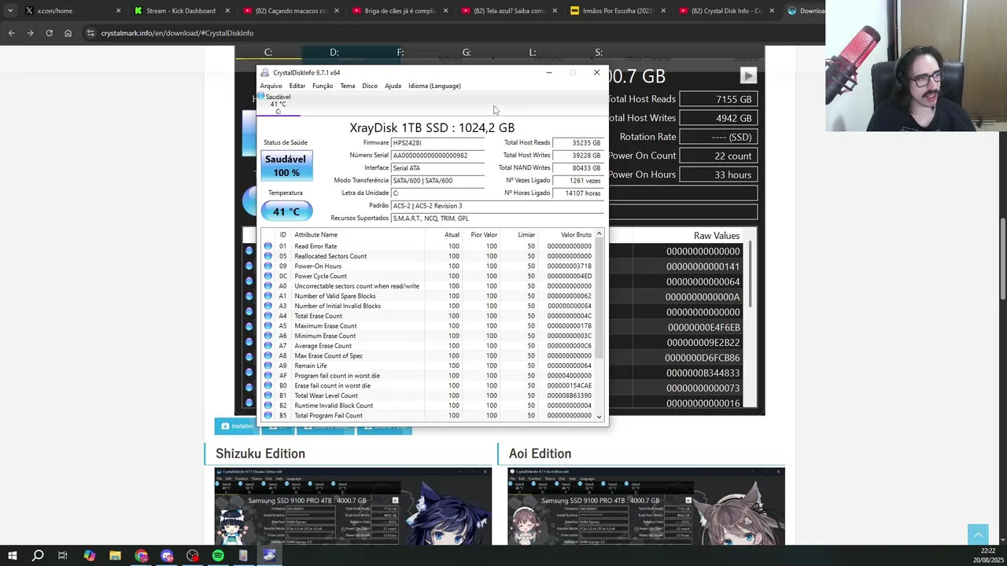
Task: Click the play arrow icon in the webpage screenshot
Action: tap(748, 75)
